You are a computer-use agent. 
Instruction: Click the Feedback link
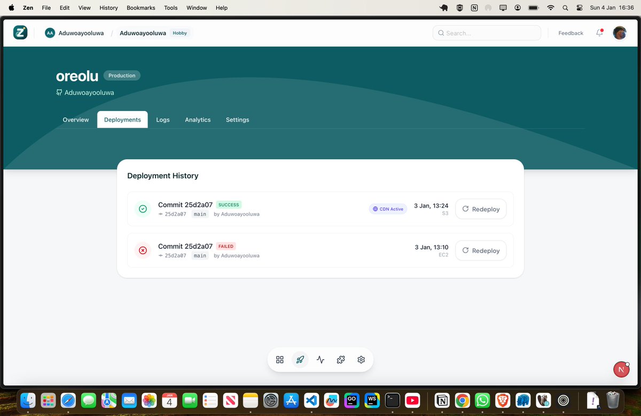click(570, 33)
